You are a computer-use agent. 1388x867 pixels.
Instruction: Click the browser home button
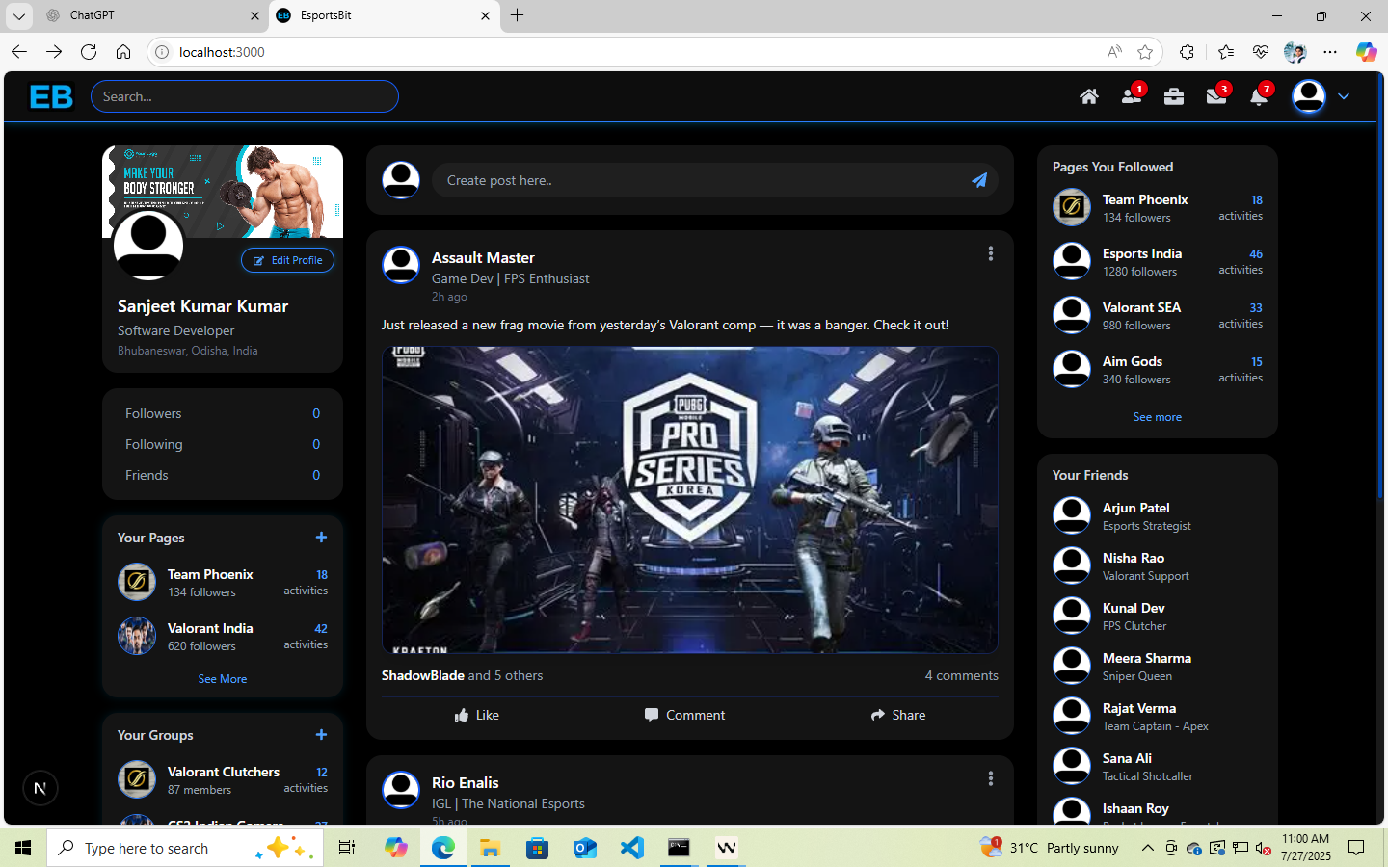point(123,52)
